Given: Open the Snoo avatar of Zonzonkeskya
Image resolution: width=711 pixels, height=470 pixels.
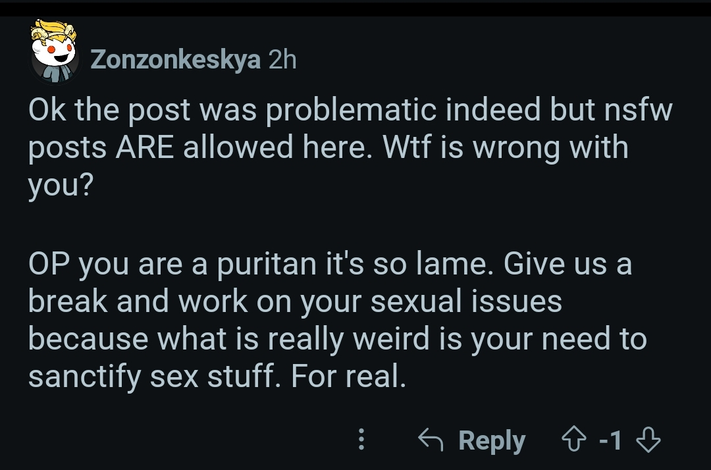Looking at the screenshot, I should click(x=55, y=51).
